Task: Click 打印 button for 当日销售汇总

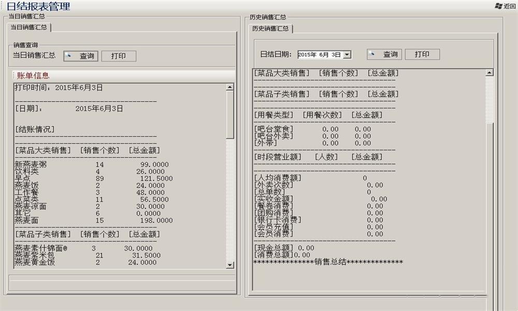Action: coord(119,56)
